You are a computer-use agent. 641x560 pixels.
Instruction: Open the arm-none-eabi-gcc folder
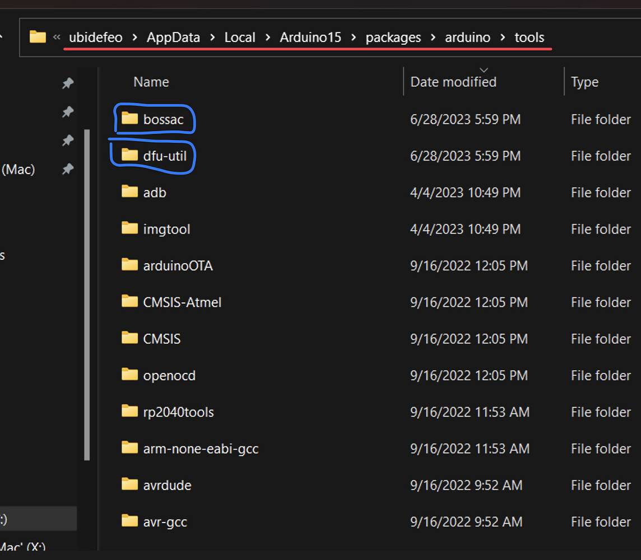[x=201, y=448]
